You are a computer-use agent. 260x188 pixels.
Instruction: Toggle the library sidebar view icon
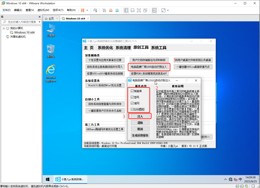[126, 10]
